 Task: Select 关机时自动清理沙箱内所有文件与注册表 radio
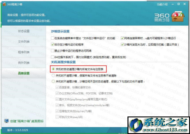point(53,69)
